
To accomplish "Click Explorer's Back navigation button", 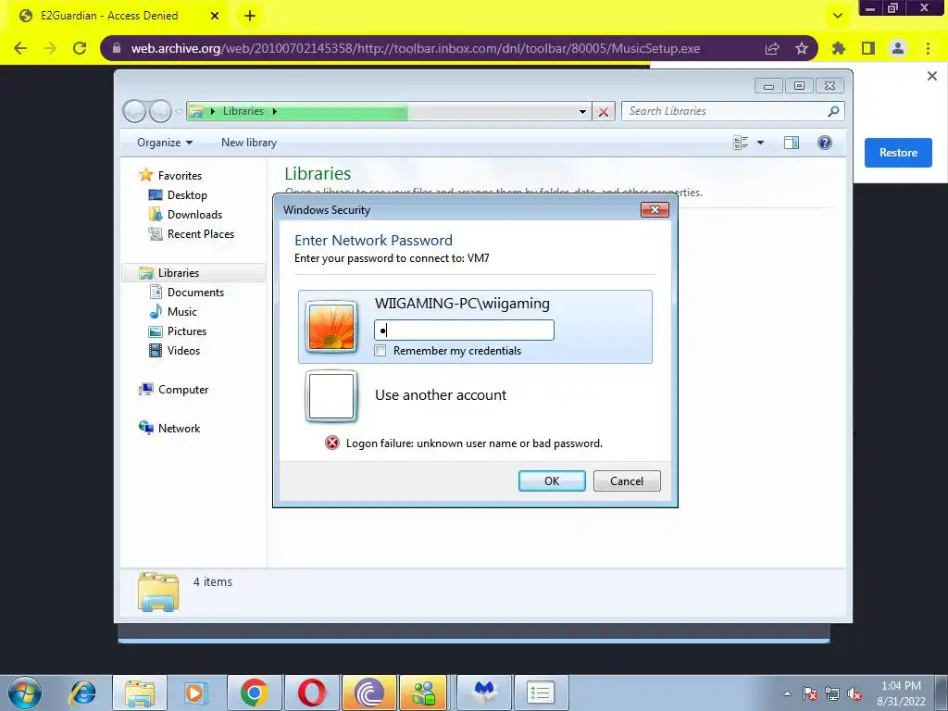I will 134,111.
